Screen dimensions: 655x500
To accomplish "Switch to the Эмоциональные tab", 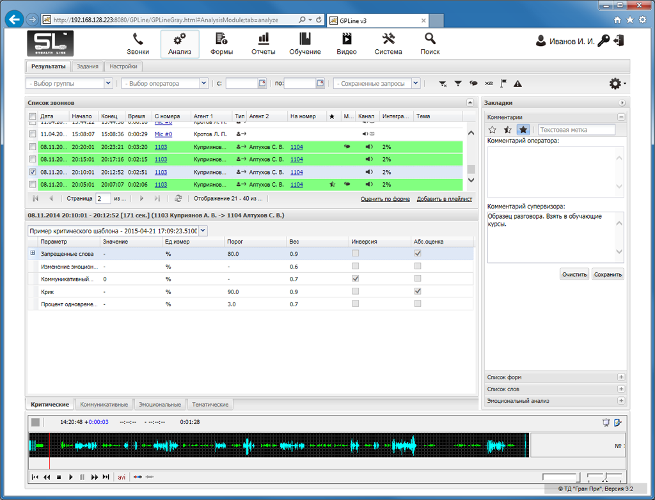I will click(x=161, y=405).
